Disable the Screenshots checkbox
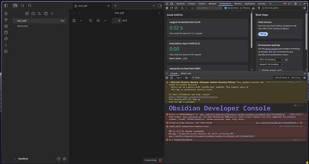This screenshot has width=309, height=164. [226, 8]
